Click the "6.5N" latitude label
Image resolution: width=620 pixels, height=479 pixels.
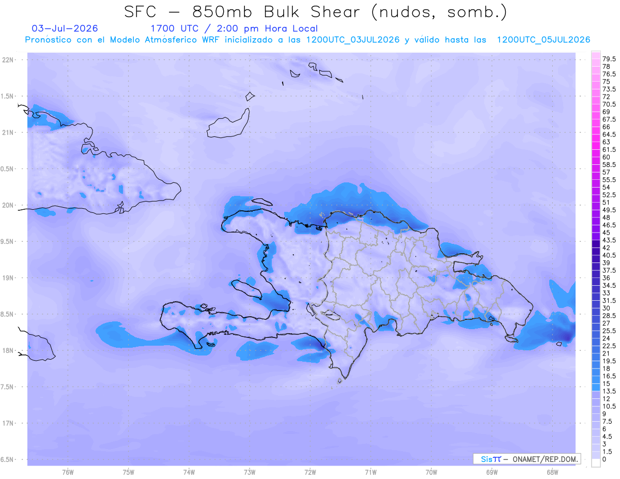[x=7, y=459]
